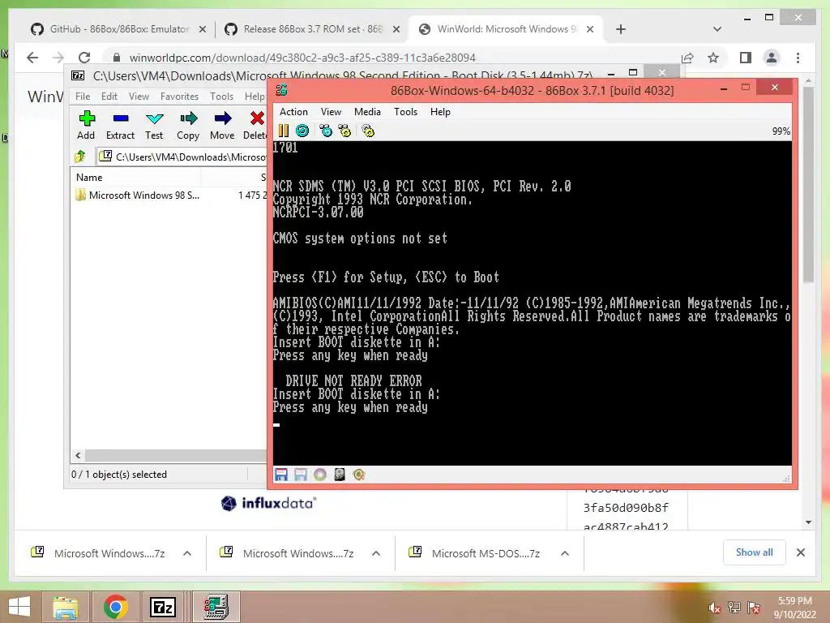The image size is (830, 623).
Task: Expand options for first Microsoft Windows download
Action: tap(187, 553)
